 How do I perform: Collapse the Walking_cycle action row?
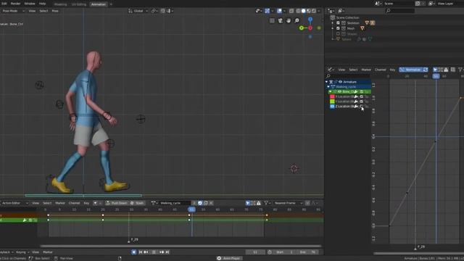328,87
